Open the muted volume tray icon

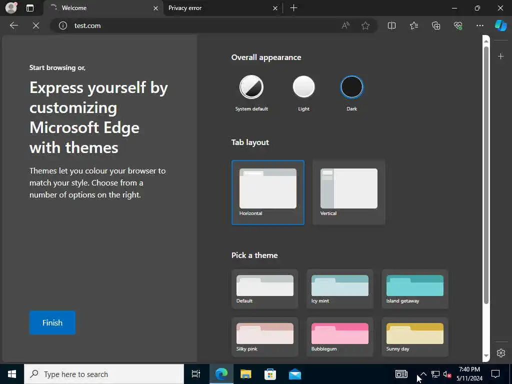pyautogui.click(x=447, y=374)
